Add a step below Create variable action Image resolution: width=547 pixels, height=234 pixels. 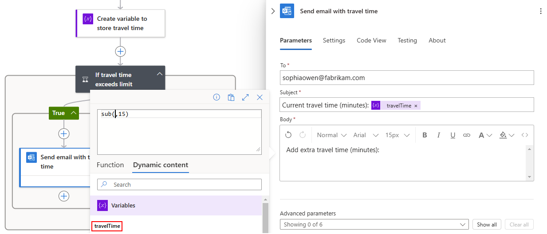pos(120,51)
